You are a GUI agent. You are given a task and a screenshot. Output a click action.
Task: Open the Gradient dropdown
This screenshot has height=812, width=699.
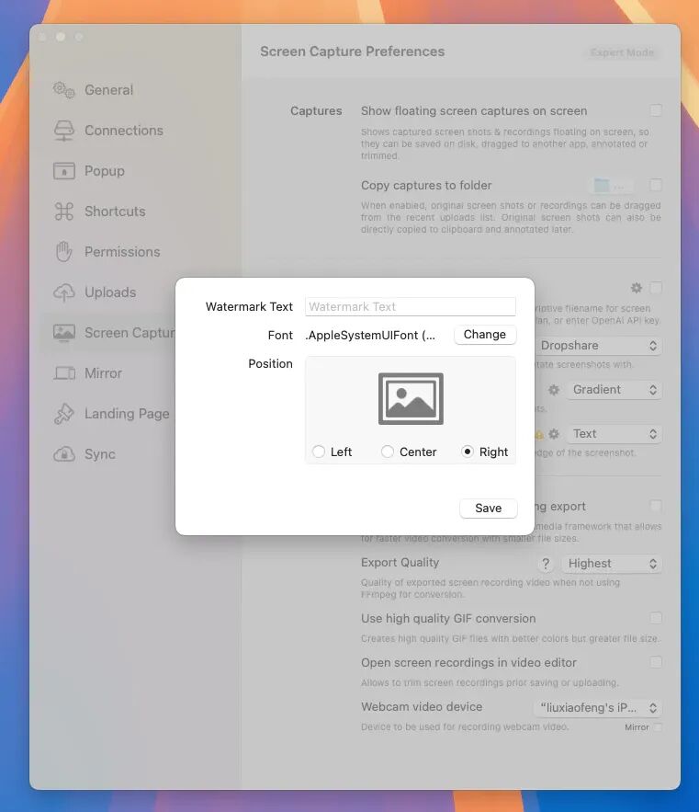pos(614,389)
